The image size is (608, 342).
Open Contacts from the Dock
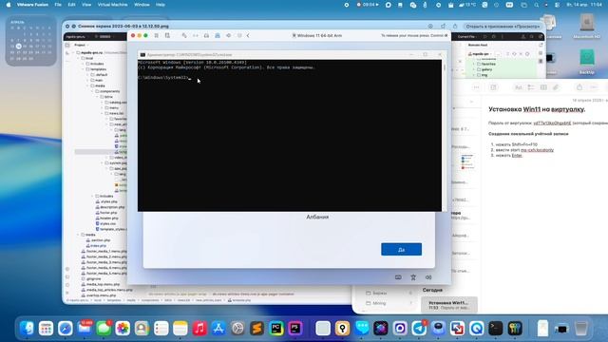point(142,329)
